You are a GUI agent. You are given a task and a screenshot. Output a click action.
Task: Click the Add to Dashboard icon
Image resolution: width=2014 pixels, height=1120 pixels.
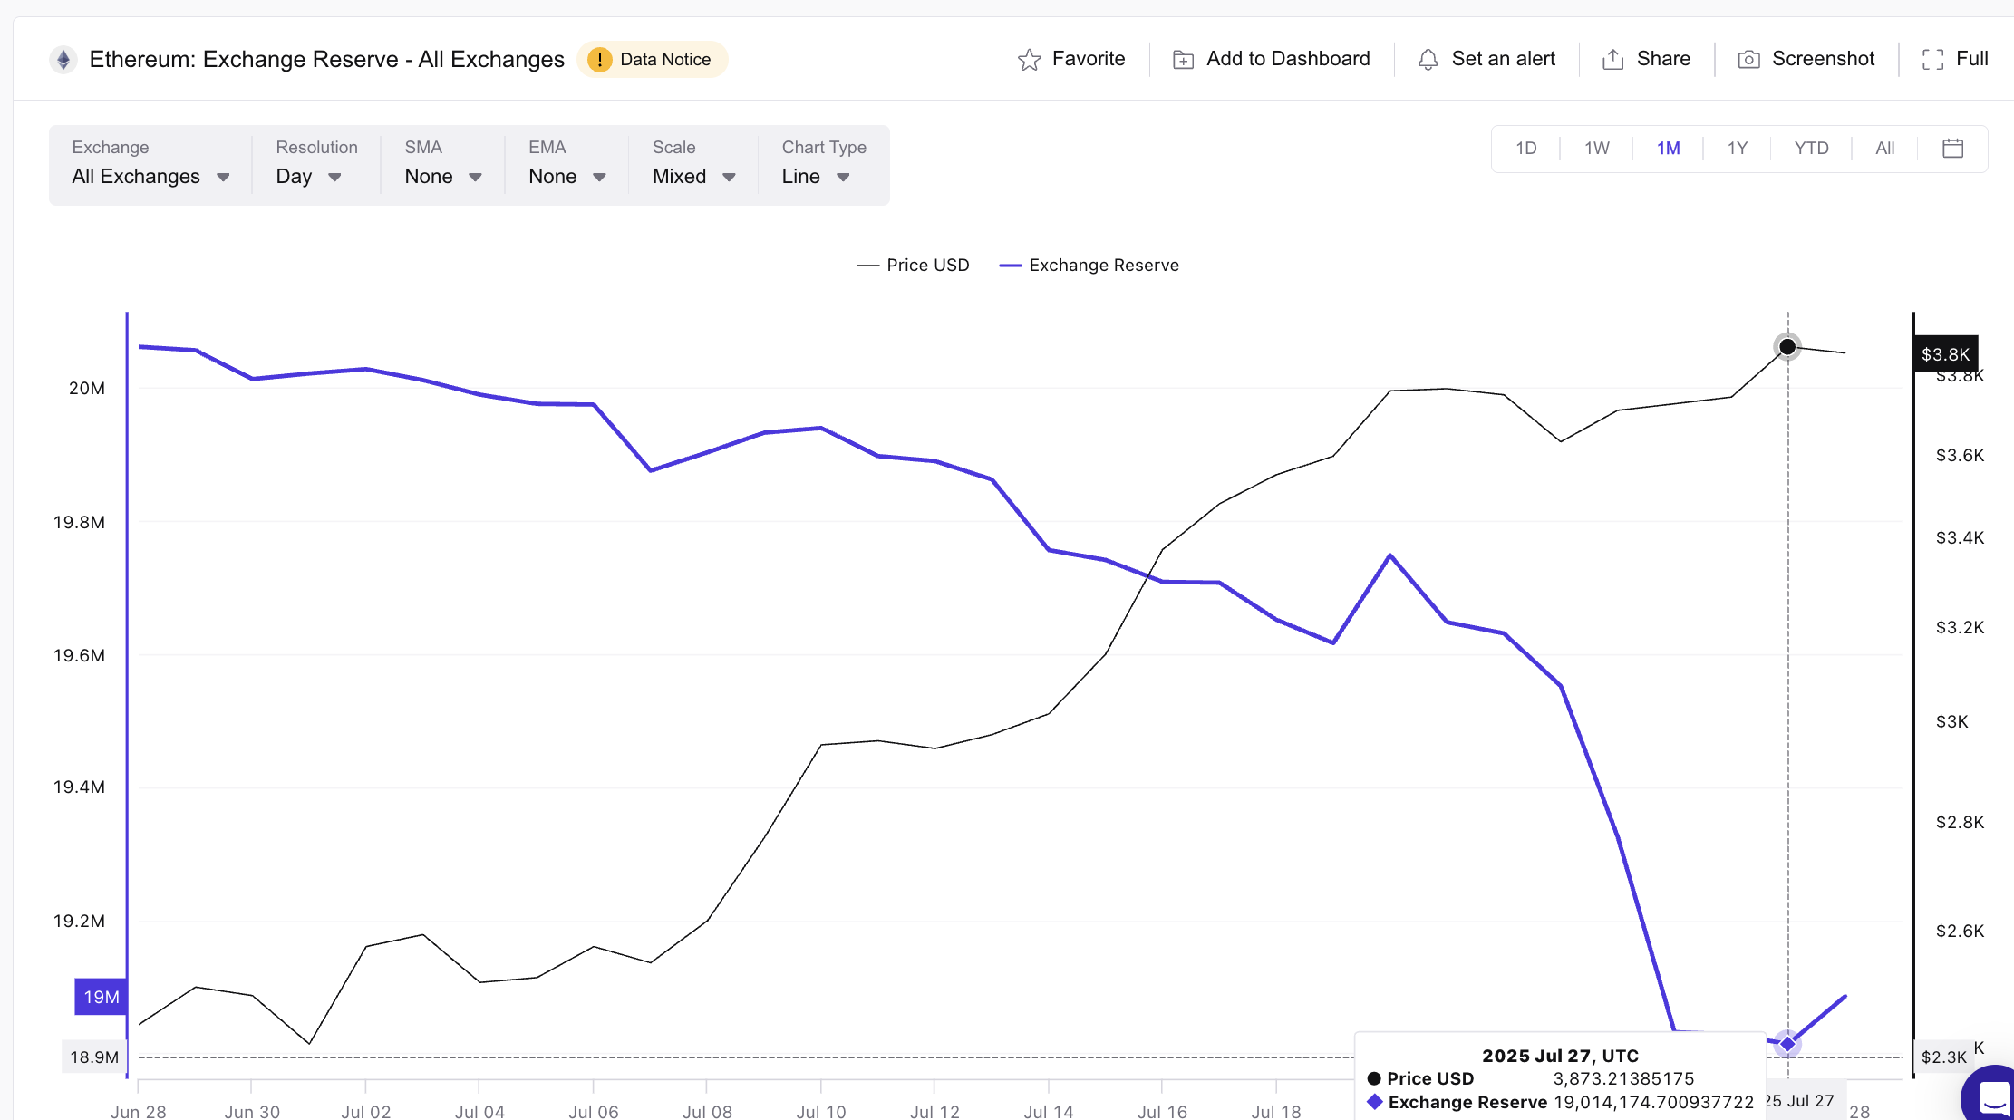click(1182, 58)
